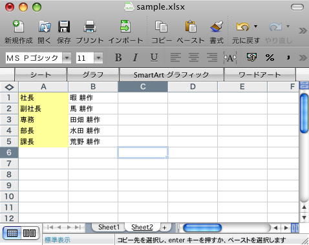The width and height of the screenshot is (309, 245).
Task: Open the シート gallery tab
Action: [x=41, y=74]
